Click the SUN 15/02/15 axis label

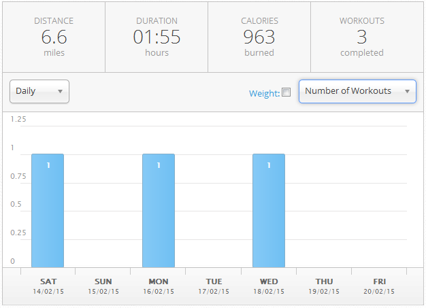click(103, 286)
